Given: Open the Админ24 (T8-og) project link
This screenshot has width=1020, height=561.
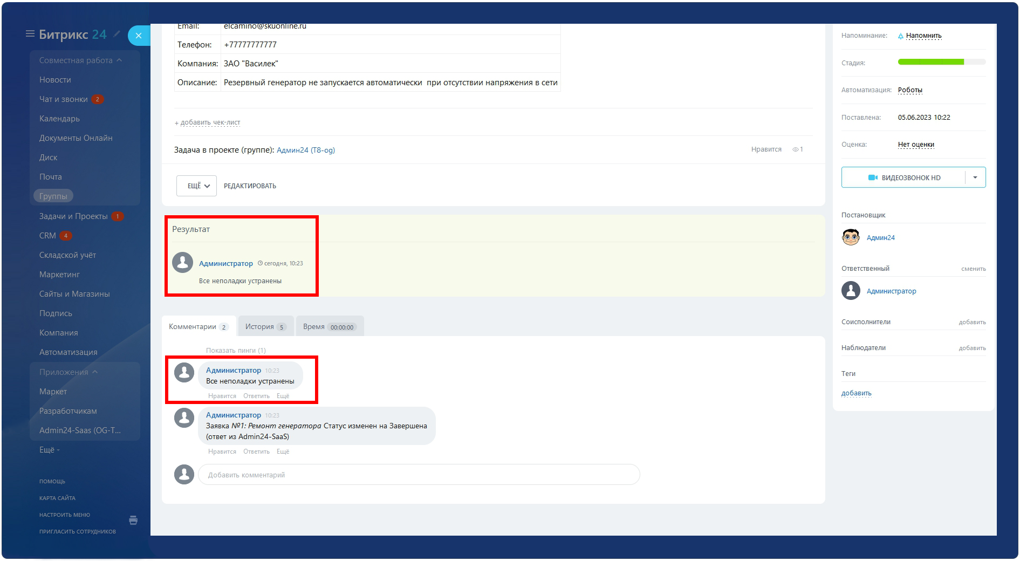Looking at the screenshot, I should point(306,150).
